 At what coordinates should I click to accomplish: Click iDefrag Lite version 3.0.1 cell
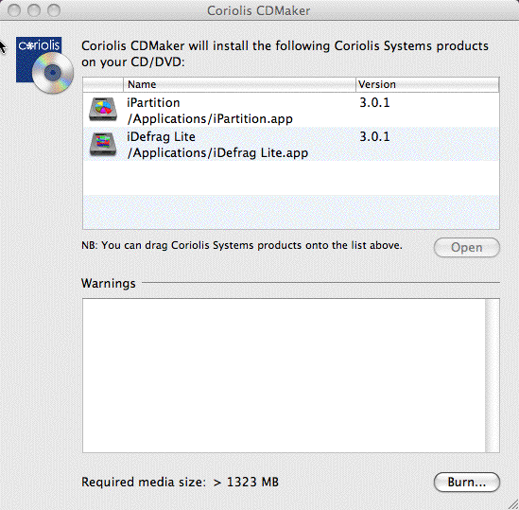click(374, 137)
